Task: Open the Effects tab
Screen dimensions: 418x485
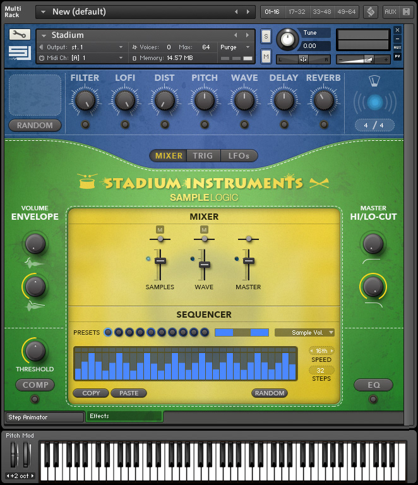Action: (x=124, y=416)
